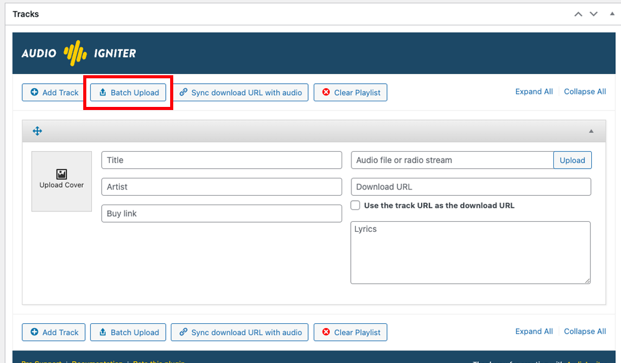This screenshot has width=621, height=363.
Task: Move Tracks panel up with chevron
Action: click(x=578, y=14)
